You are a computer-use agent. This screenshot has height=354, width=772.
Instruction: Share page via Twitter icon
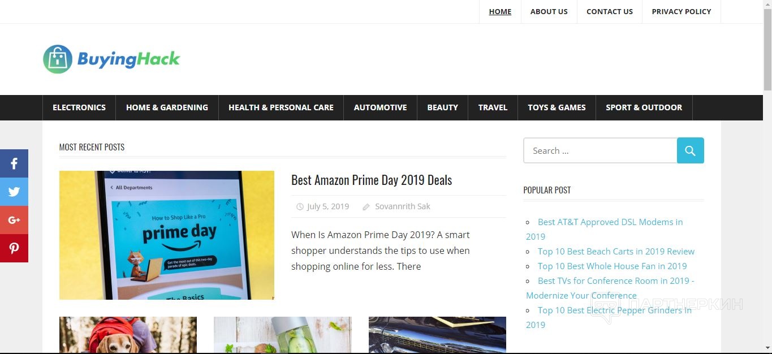coord(14,192)
